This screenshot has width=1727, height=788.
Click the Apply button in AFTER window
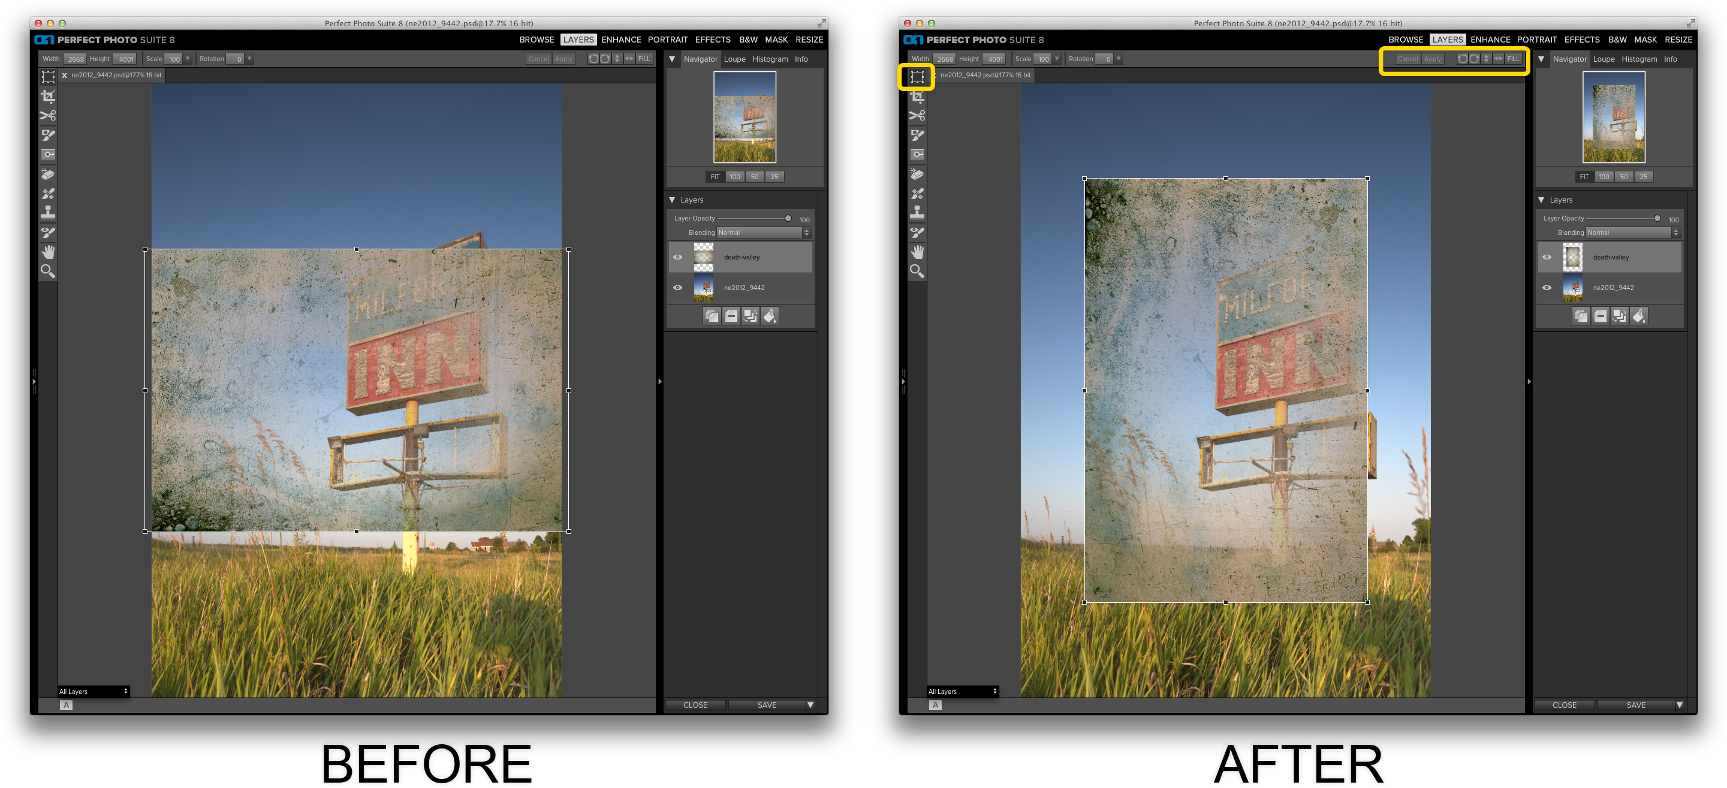1433,59
